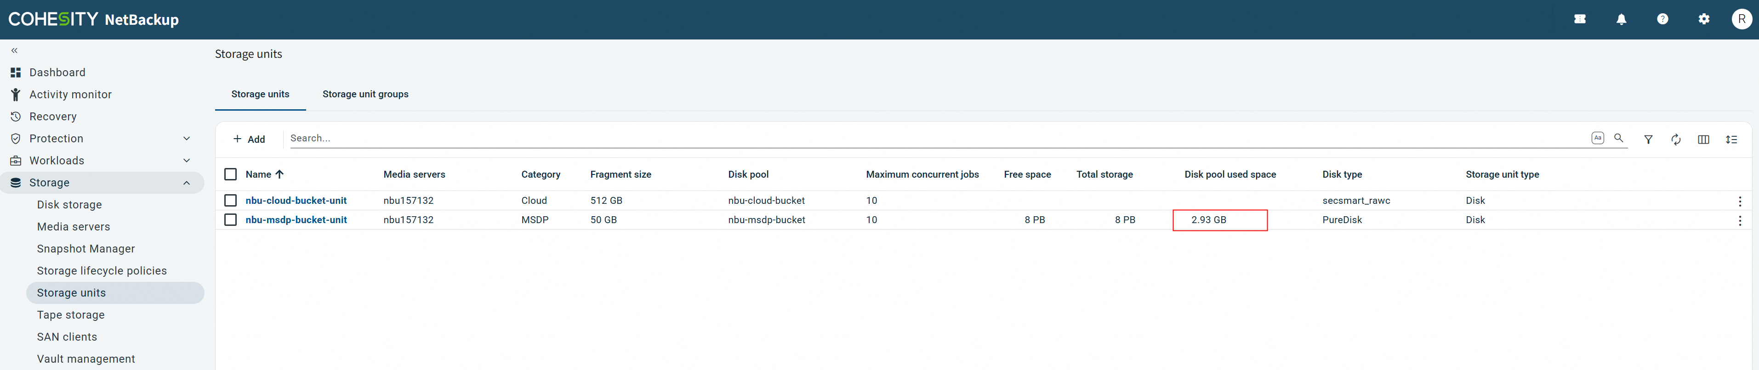Viewport: 1759px width, 370px height.
Task: Open nbu-msdp-bucket-unit details
Action: click(296, 219)
